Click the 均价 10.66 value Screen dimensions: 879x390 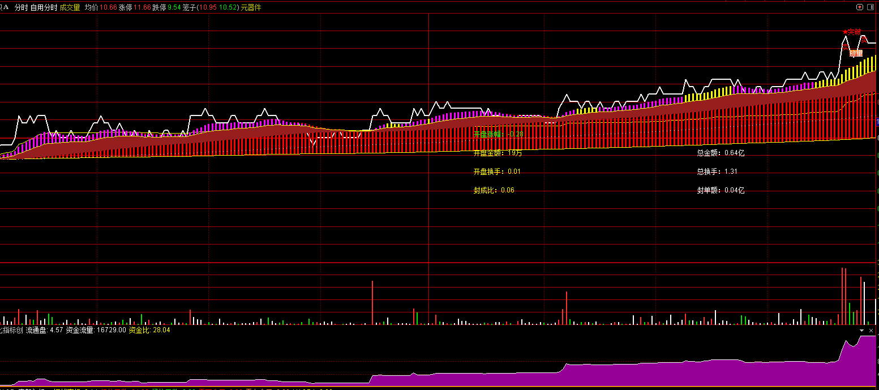pyautogui.click(x=101, y=7)
